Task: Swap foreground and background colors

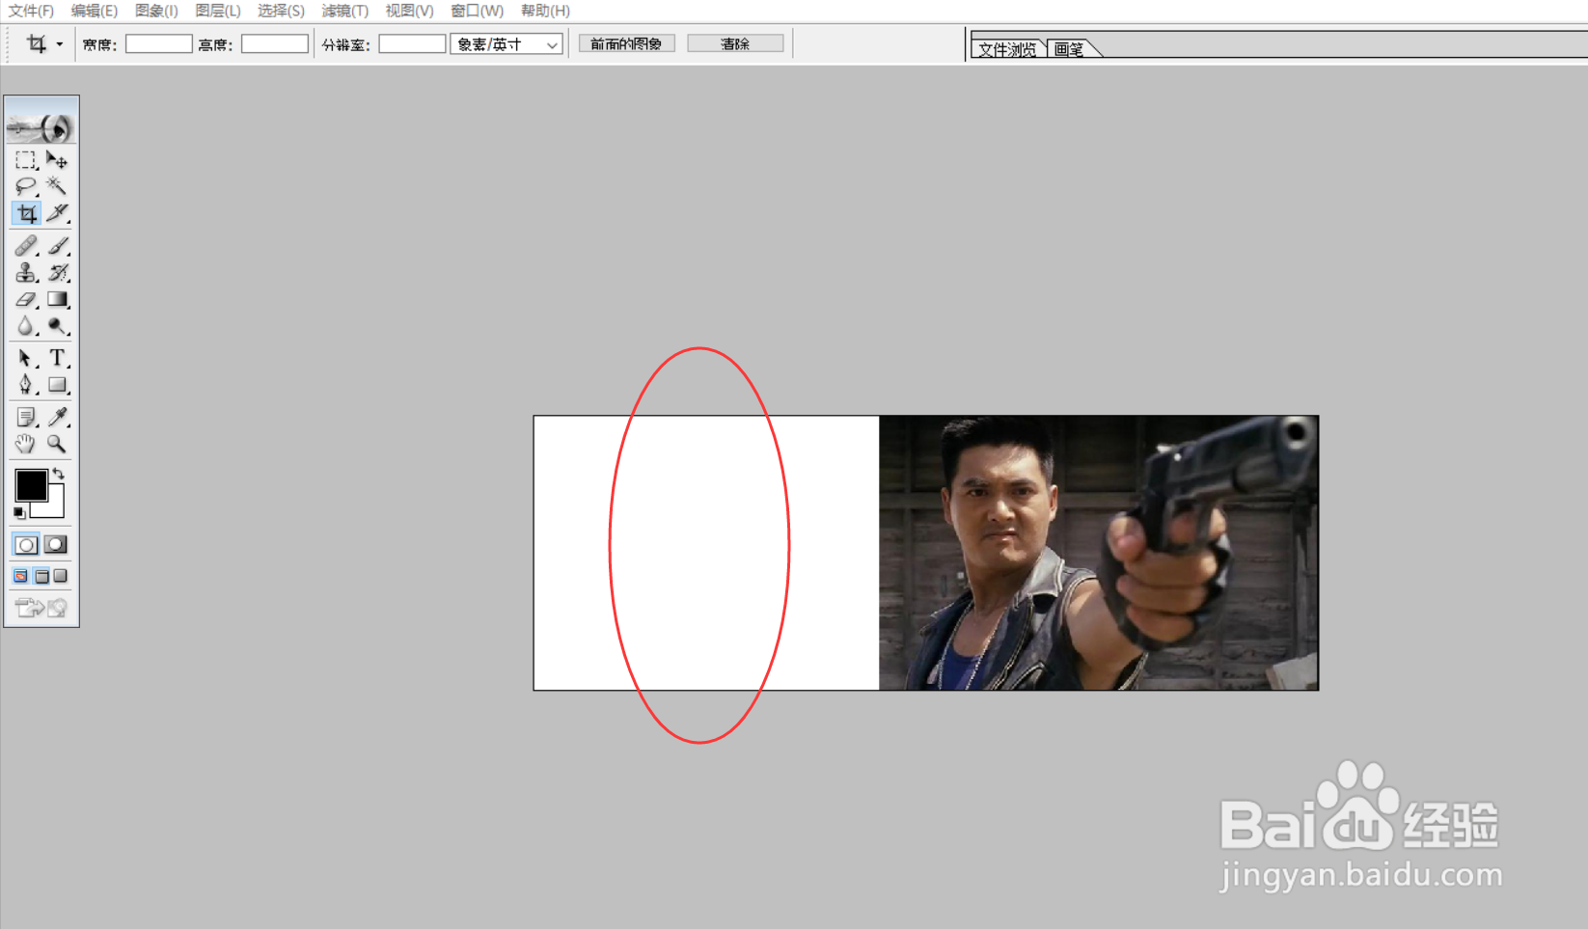Action: click(x=59, y=474)
